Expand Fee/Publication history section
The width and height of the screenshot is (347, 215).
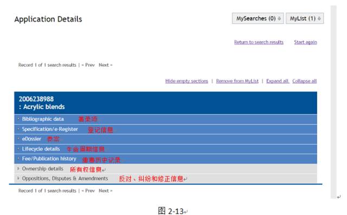[x=165, y=159]
